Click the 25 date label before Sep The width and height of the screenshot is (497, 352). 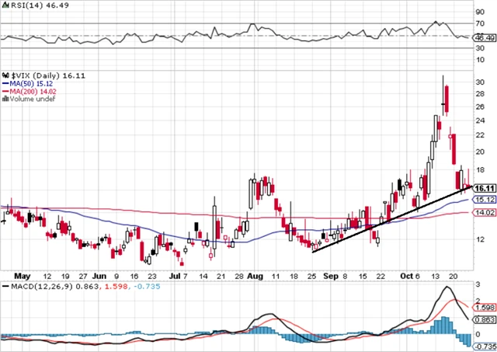311,277
